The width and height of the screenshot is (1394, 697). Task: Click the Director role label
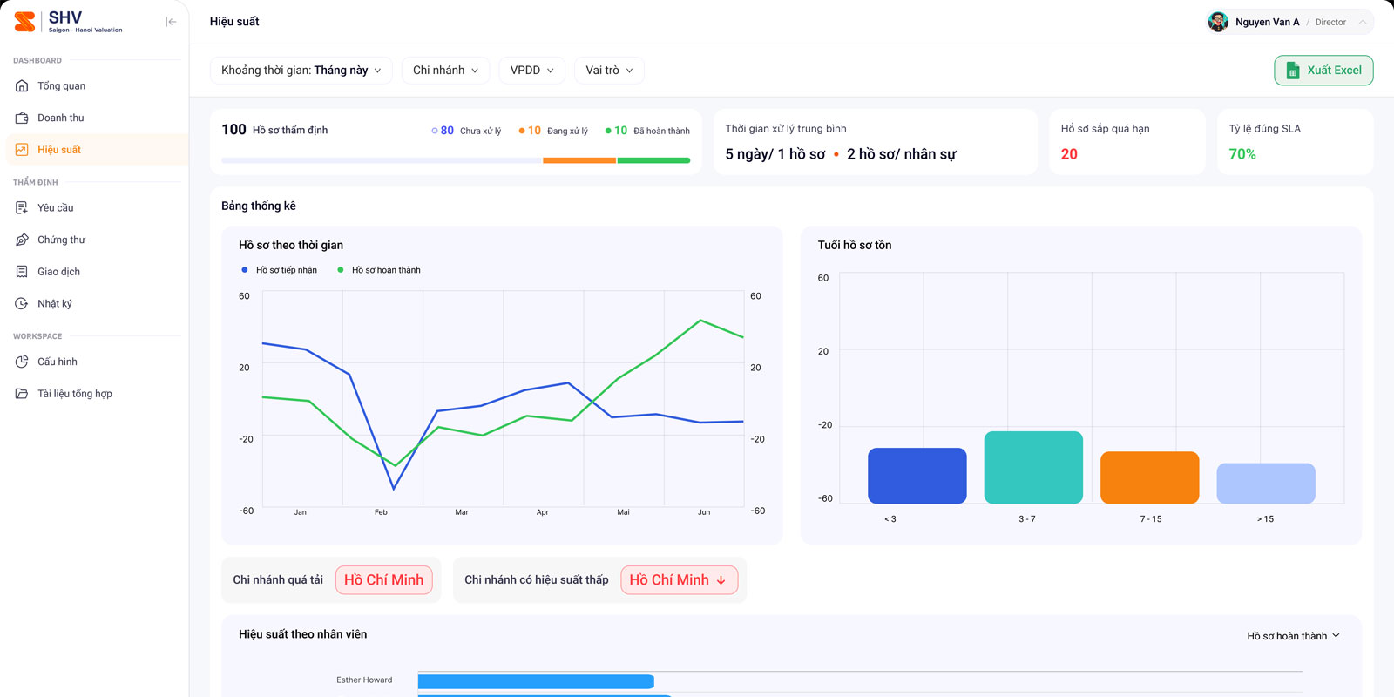coord(1330,23)
